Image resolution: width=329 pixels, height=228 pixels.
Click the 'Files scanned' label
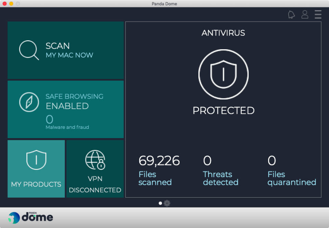pyautogui.click(x=155, y=178)
